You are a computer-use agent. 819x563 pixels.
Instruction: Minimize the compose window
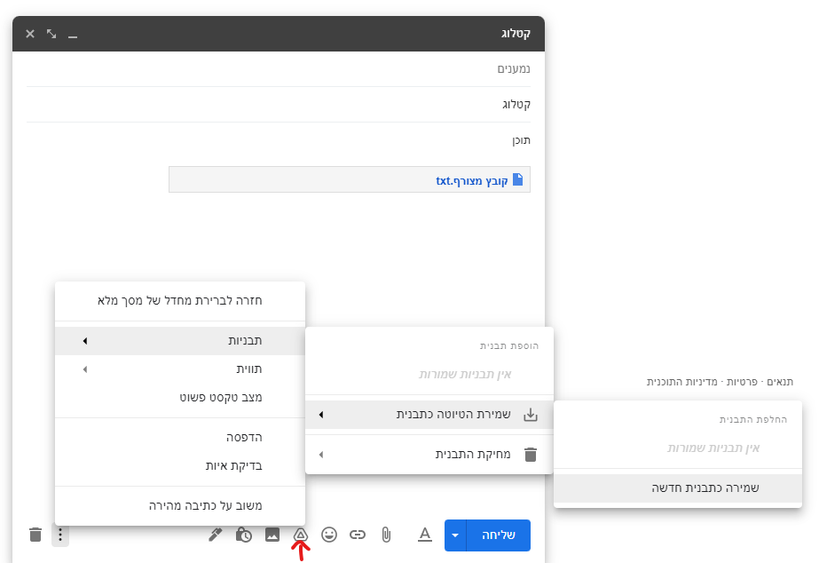click(x=73, y=35)
